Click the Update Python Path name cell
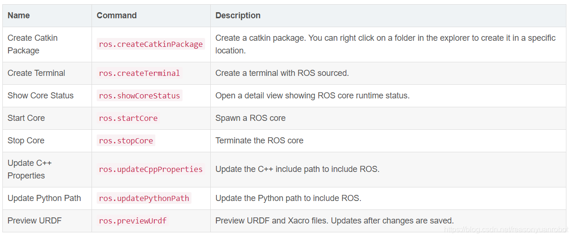 [x=44, y=198]
